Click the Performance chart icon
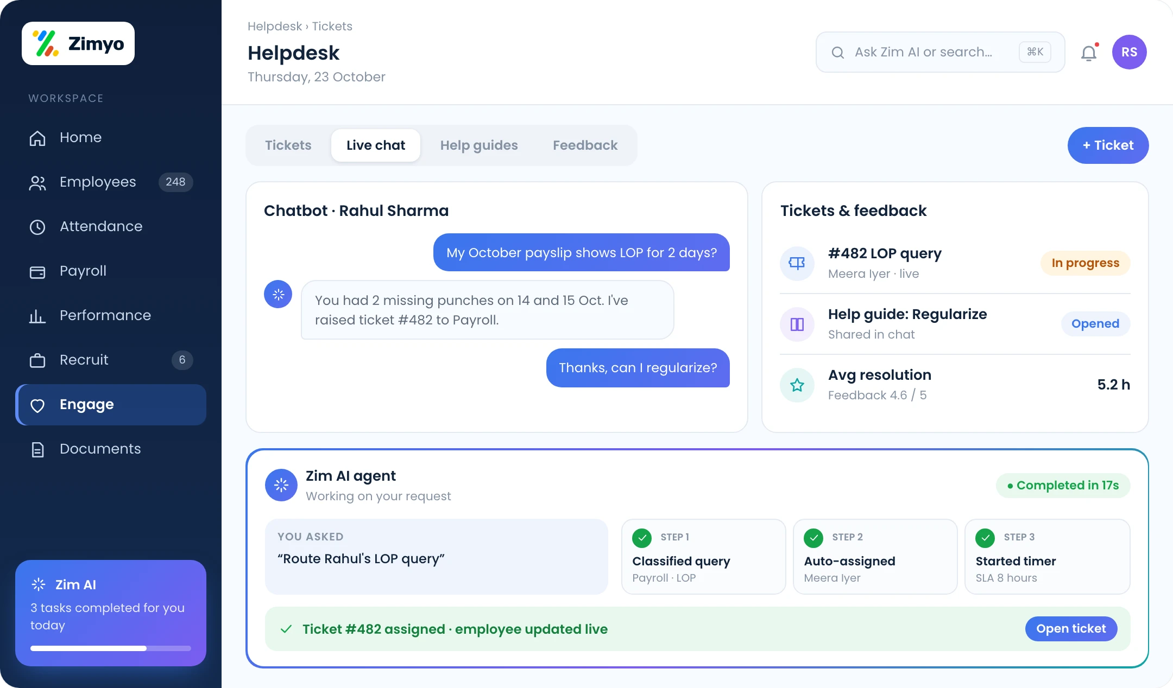Viewport: 1173px width, 688px height. (37, 316)
